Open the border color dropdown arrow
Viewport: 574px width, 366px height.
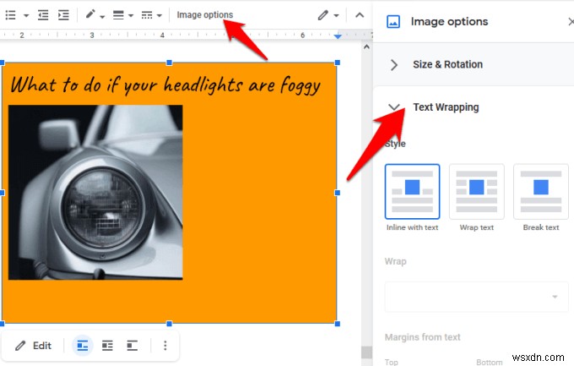click(x=102, y=16)
